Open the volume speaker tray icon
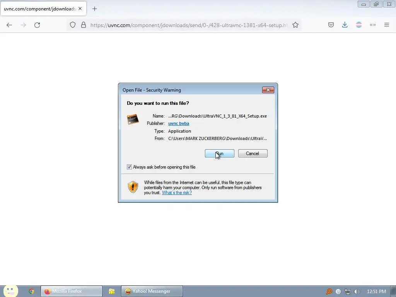 click(x=357, y=292)
